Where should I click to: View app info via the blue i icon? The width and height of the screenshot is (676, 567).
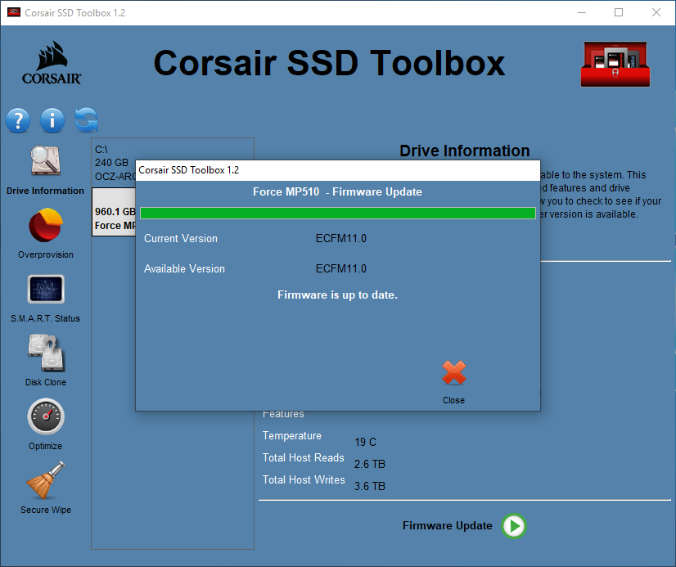click(52, 120)
